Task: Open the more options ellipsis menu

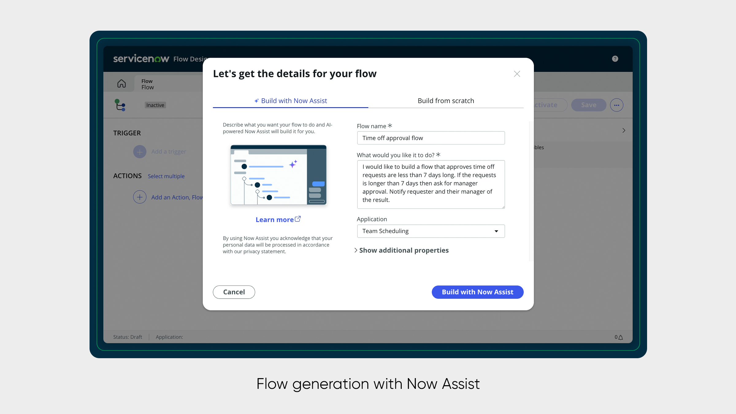Action: coord(616,105)
